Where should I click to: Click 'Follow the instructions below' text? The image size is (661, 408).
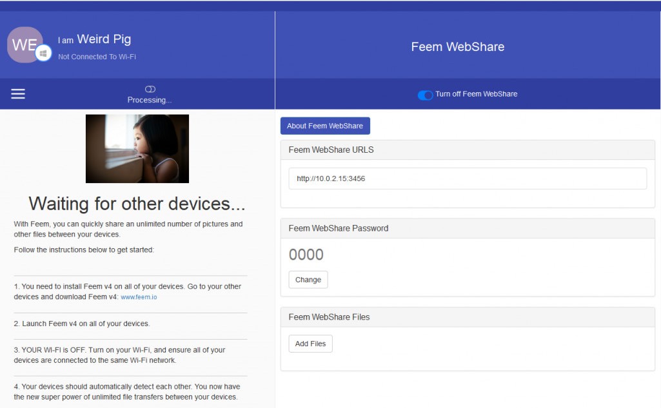pos(84,249)
